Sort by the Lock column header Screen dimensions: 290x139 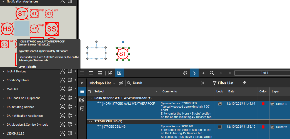tap(220, 92)
